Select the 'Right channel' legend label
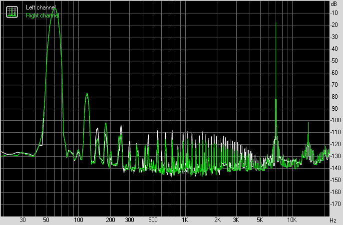The image size is (343, 225). point(42,15)
